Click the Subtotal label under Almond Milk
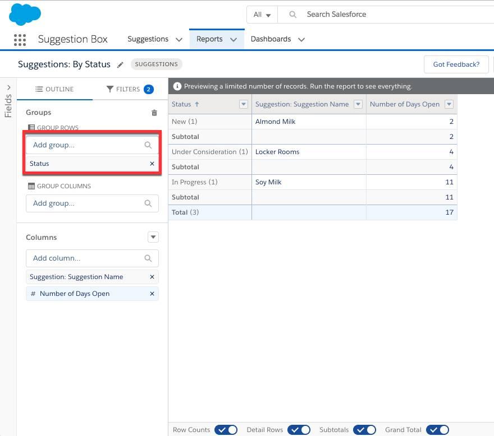Viewport: 494px width, 436px height. 185,137
